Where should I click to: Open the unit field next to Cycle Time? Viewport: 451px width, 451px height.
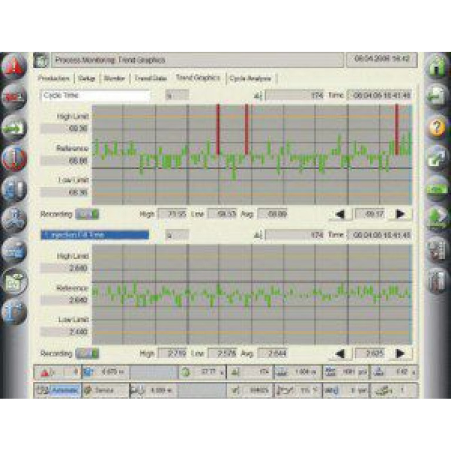pyautogui.click(x=176, y=95)
